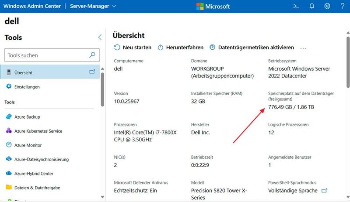Click the Azure Backup cloud icon
Screen dimensions: 350x202
pyautogui.click(x=9, y=116)
